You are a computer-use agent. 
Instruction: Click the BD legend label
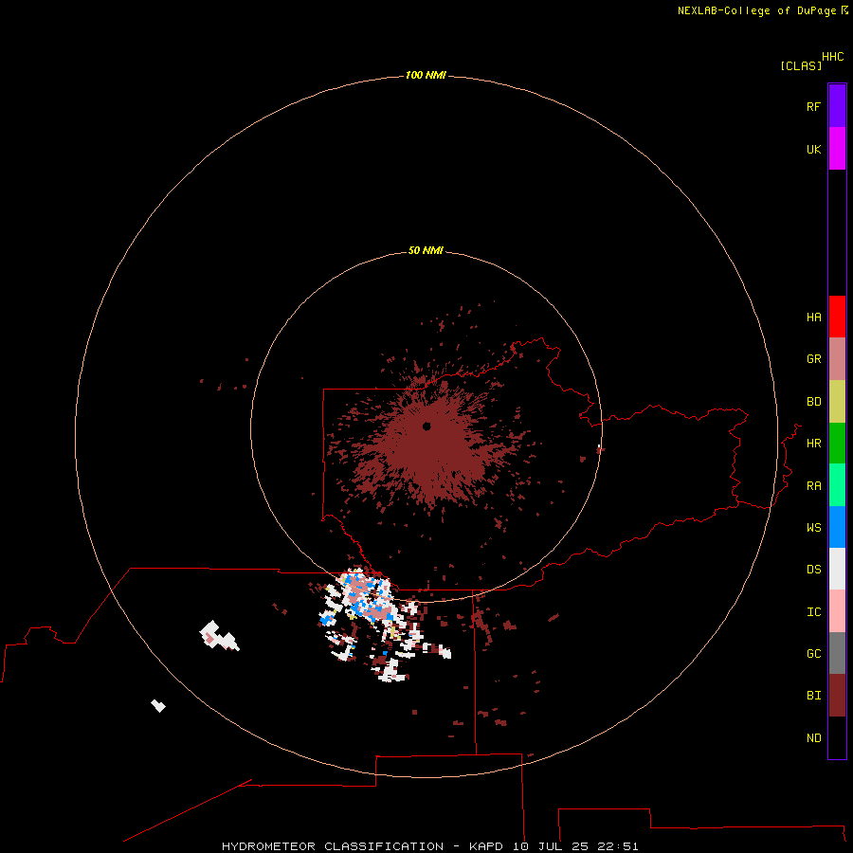pyautogui.click(x=813, y=402)
